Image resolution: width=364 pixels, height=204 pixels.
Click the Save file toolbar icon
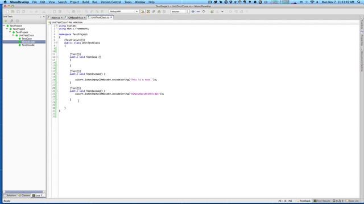click(18, 11)
